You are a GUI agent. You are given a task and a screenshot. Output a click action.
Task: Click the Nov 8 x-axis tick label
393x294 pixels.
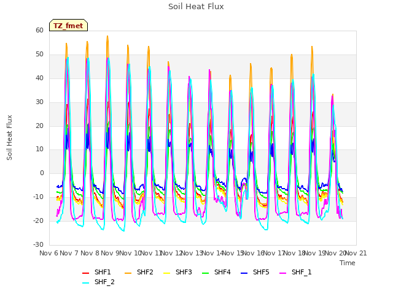point(90,253)
